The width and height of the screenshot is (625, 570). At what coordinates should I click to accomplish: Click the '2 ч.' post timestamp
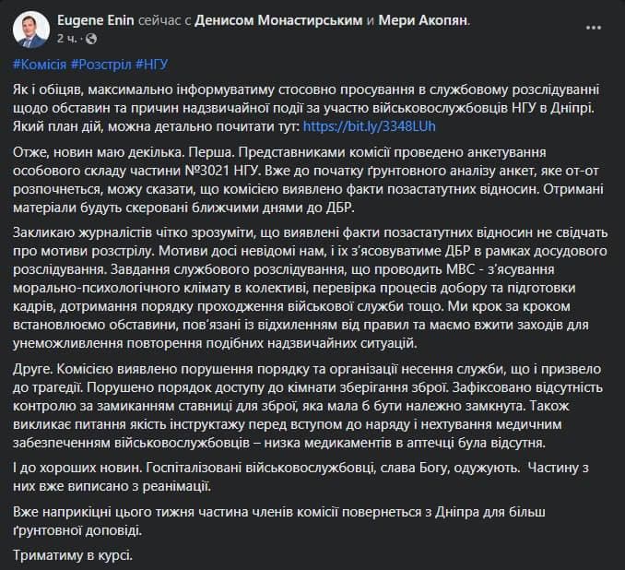pos(67,40)
